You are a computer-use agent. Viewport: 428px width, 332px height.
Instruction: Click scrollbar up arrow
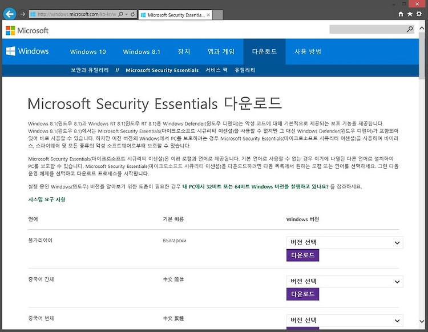click(x=422, y=28)
